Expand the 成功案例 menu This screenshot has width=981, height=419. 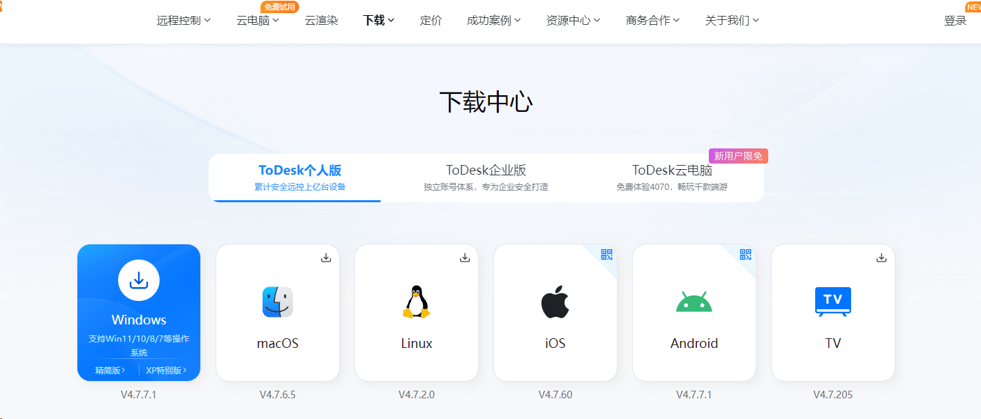click(494, 21)
